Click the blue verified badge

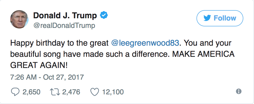[x=104, y=15]
